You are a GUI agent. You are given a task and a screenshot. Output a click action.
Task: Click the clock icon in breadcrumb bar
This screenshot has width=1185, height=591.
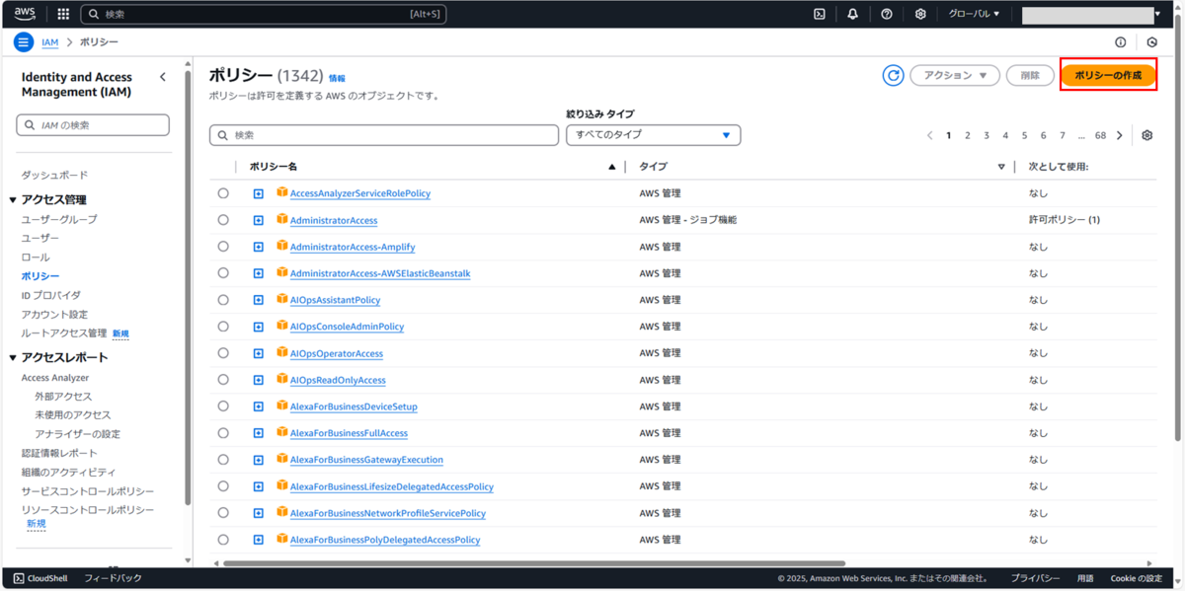tap(1152, 42)
